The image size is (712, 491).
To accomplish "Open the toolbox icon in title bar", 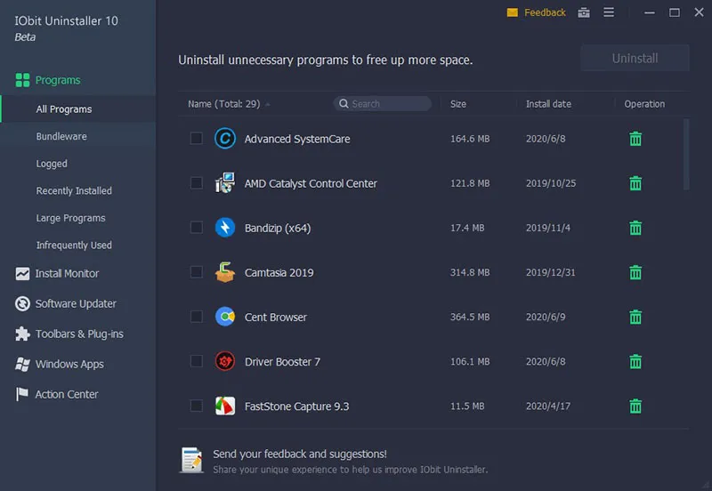I will click(584, 12).
